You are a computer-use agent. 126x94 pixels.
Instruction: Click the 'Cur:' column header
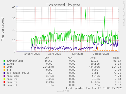click(48, 58)
